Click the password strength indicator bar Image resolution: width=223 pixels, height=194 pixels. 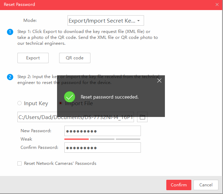102,139
